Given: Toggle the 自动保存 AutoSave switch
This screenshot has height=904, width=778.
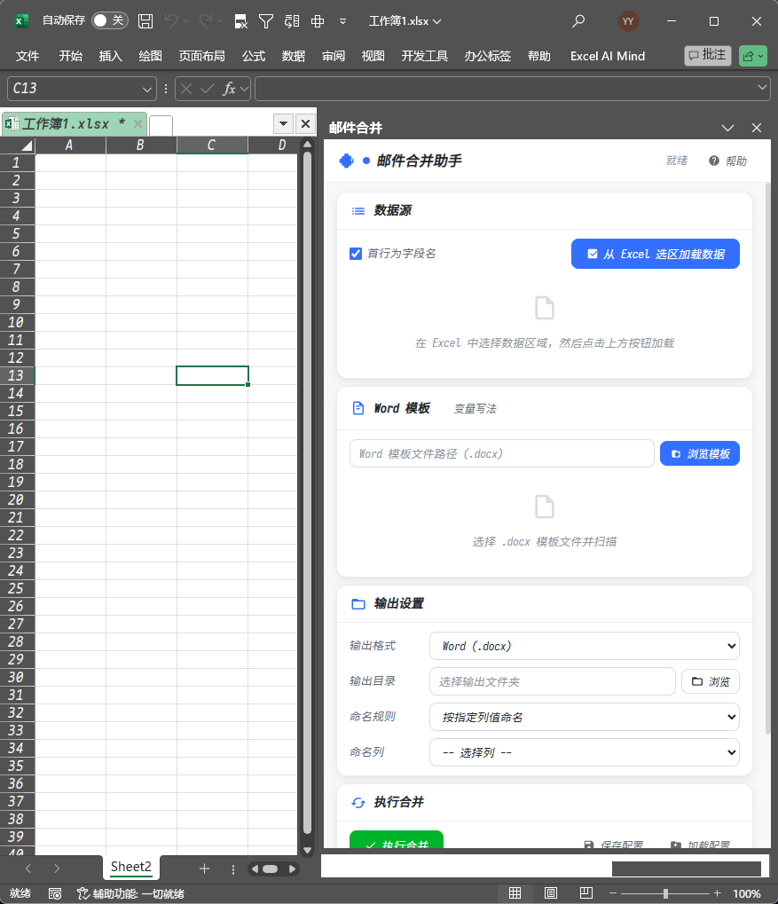Looking at the screenshot, I should [109, 20].
